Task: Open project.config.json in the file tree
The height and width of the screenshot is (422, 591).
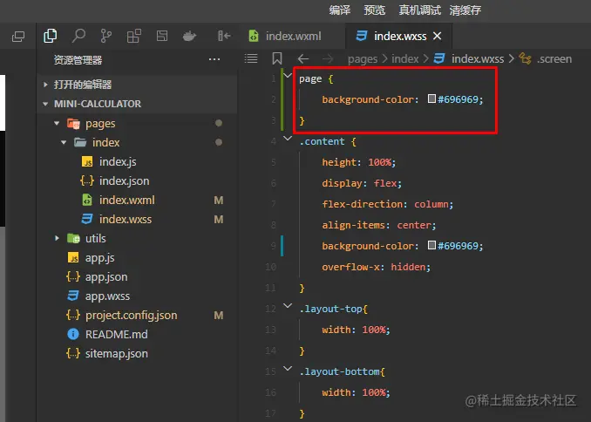Action: 131,316
